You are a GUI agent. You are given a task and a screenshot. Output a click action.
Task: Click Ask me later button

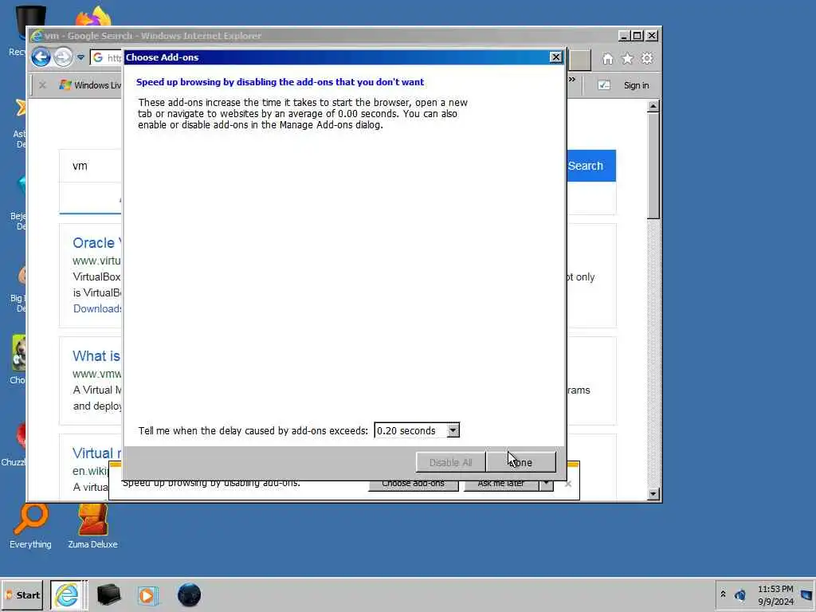[x=500, y=484]
